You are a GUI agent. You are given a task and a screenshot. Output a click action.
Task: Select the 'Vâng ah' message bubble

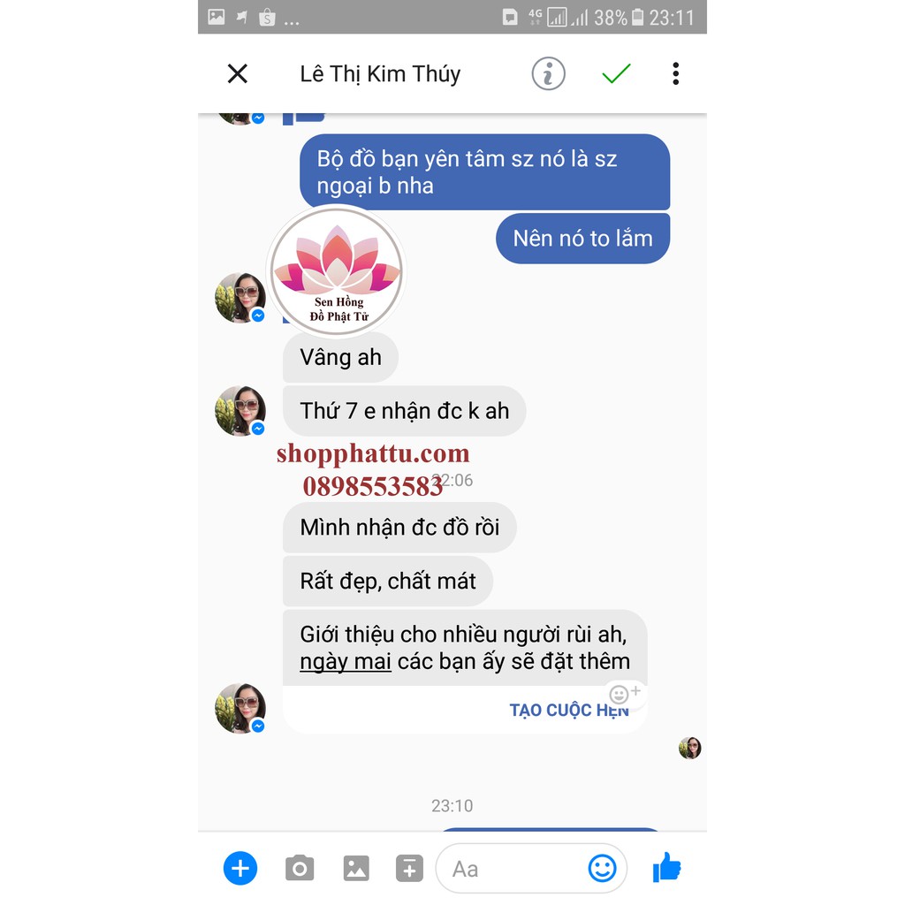point(340,357)
